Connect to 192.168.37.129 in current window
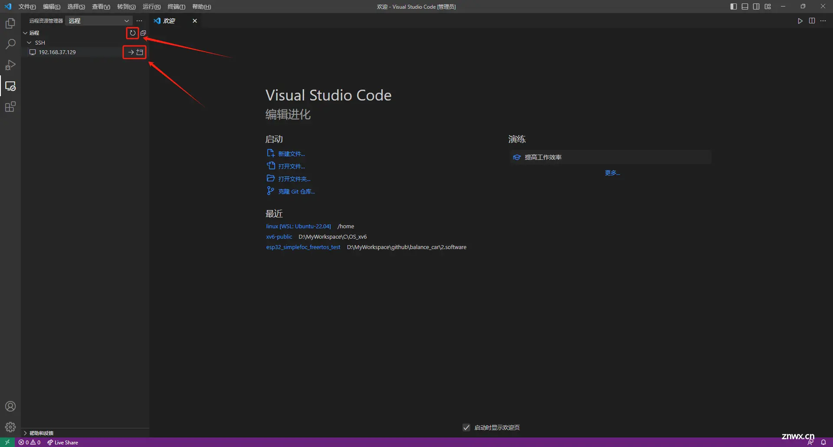This screenshot has height=447, width=833. [x=131, y=52]
